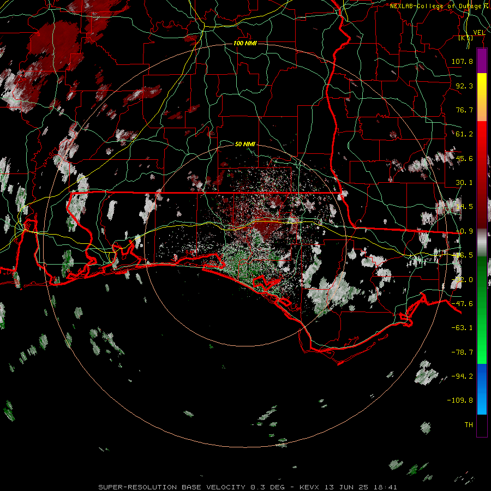Click the "SUPER-RESOLUTION BASE VELOCITY" caption
This screenshot has width=491, height=491.
[172, 487]
